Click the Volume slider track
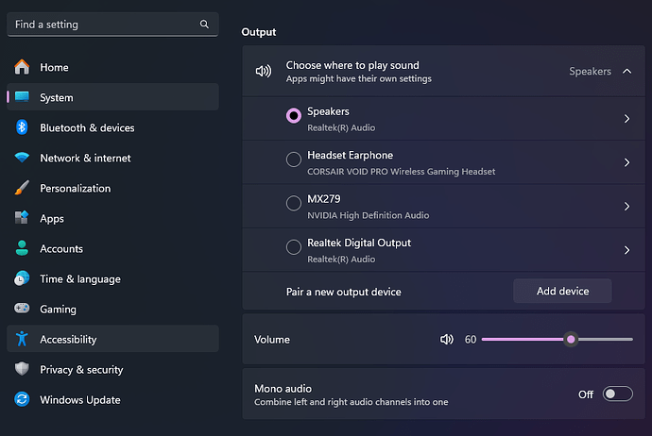Image resolution: width=652 pixels, height=436 pixels. click(558, 339)
